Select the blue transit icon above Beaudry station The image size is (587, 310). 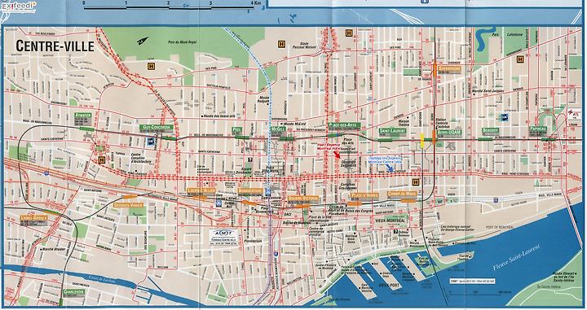(x=504, y=117)
